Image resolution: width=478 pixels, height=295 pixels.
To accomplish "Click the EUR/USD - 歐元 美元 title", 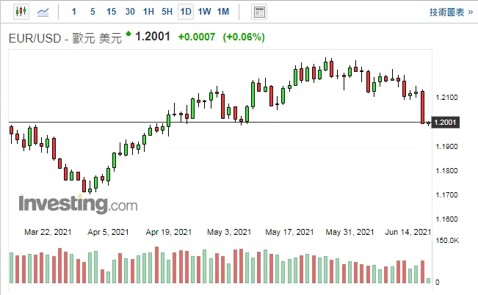I will pyautogui.click(x=65, y=38).
